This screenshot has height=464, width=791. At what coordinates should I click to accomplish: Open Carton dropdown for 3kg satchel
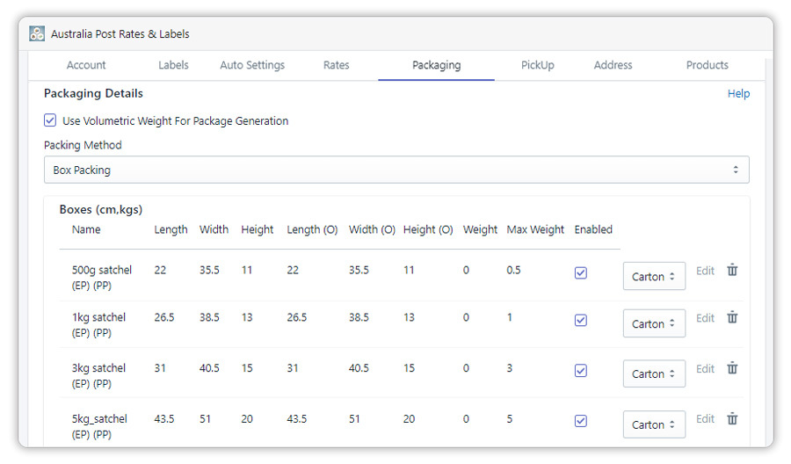(x=654, y=373)
